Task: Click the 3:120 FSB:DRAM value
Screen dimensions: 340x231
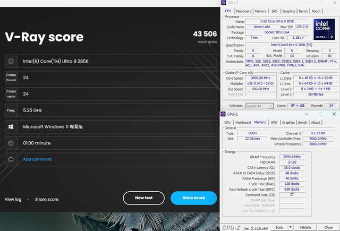Action: 292,162
